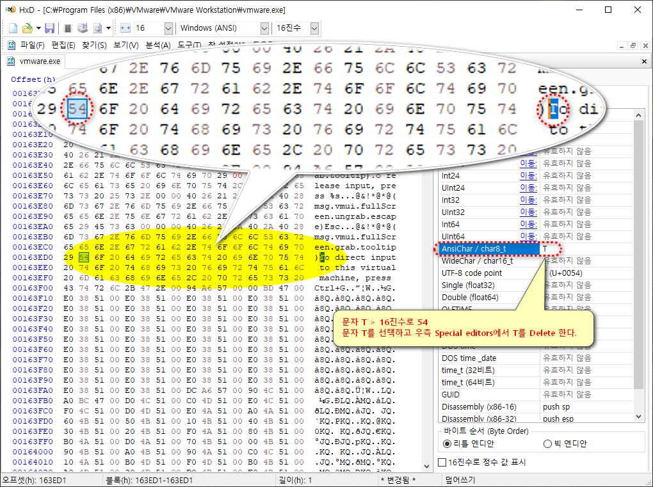Enable the 16진수로 정수 값 표시 checkbox

point(442,462)
